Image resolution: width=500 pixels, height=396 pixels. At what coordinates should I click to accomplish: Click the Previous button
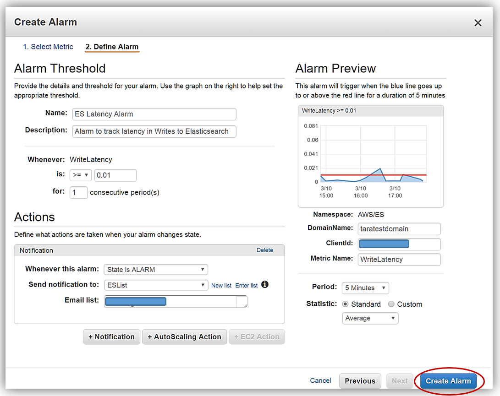pos(360,381)
